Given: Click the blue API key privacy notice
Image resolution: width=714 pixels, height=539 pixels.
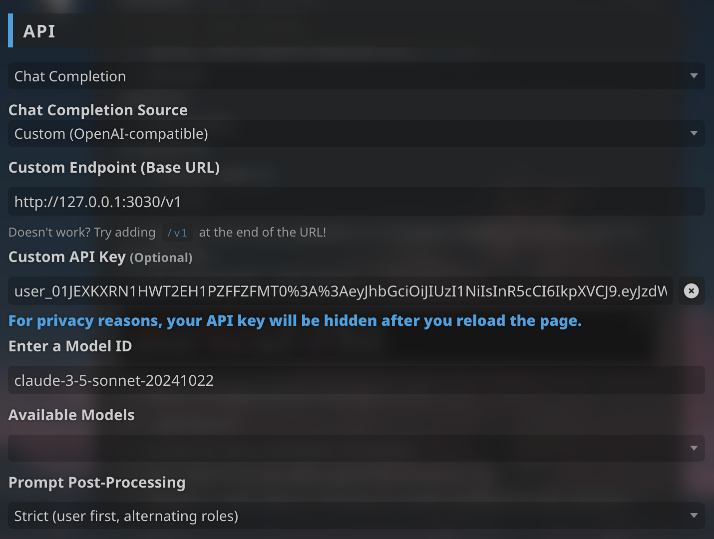Looking at the screenshot, I should 295,320.
